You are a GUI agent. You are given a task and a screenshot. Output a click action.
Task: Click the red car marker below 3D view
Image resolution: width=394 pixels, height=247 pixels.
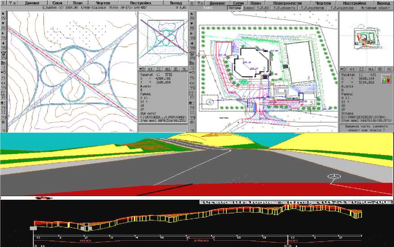pos(43,197)
